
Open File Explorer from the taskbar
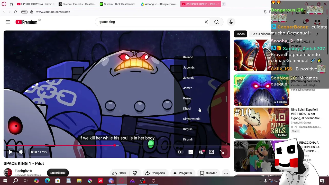[x=79, y=181]
